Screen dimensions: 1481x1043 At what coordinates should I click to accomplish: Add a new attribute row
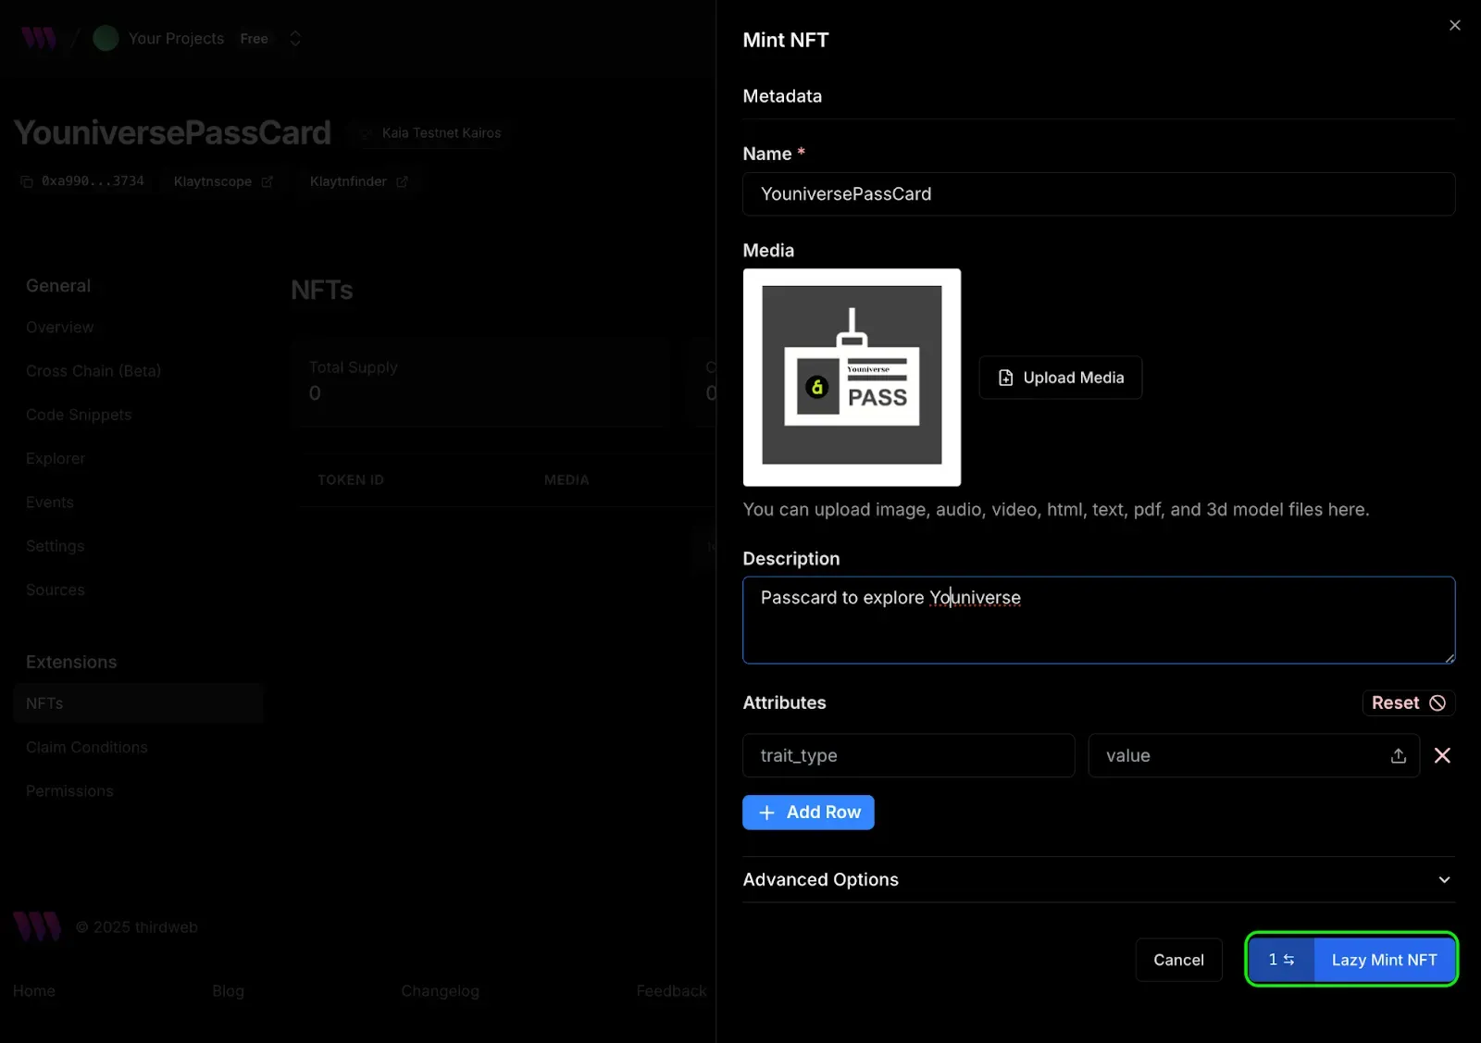808,813
